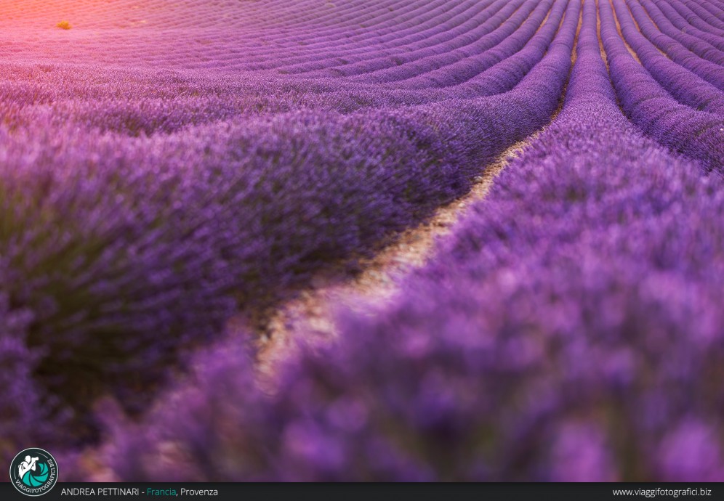Click the Viaggi Fotografici round logo
This screenshot has width=724, height=501.
tap(33, 471)
